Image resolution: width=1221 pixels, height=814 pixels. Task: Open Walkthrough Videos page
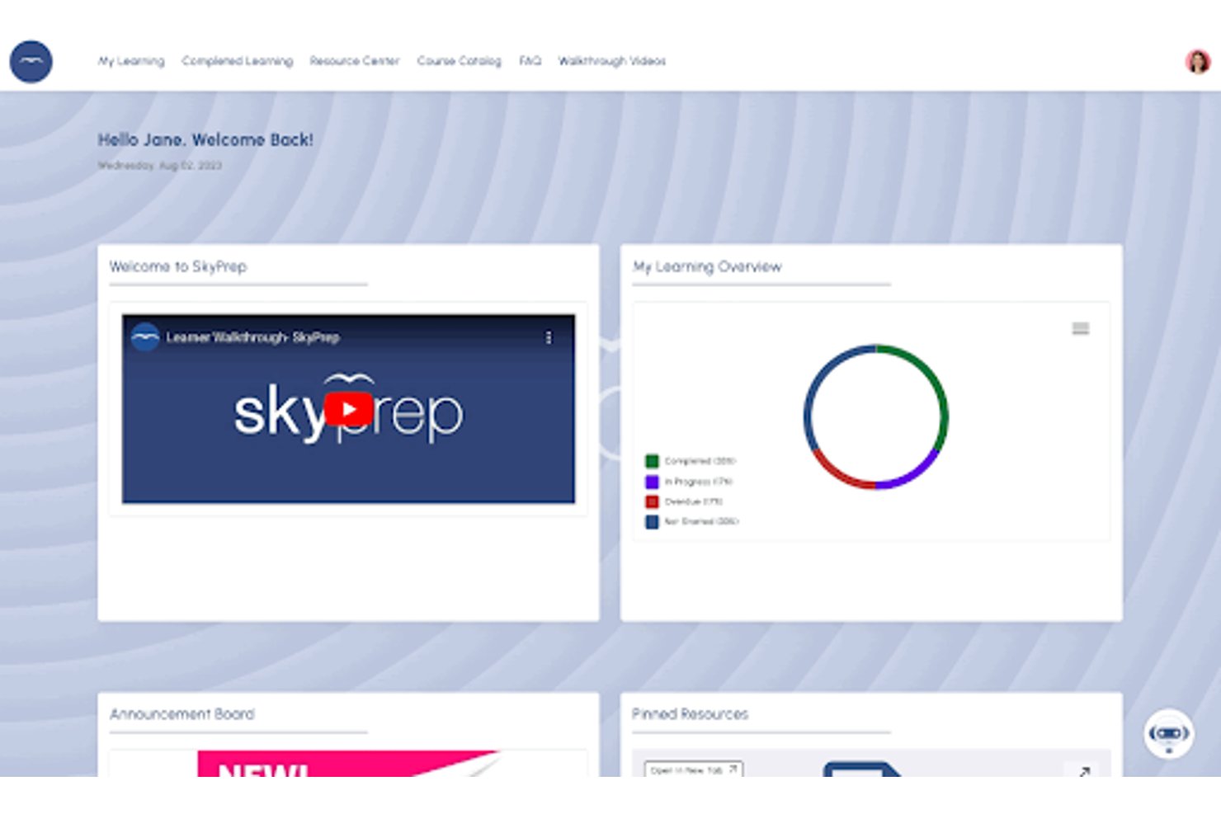(612, 61)
